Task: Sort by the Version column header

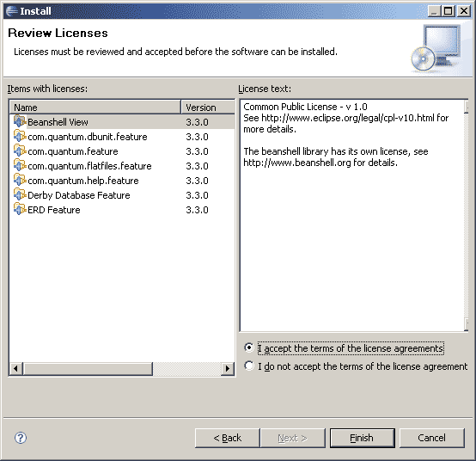Action: tap(208, 108)
